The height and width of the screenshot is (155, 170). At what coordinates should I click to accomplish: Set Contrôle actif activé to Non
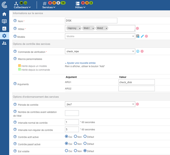76,136
